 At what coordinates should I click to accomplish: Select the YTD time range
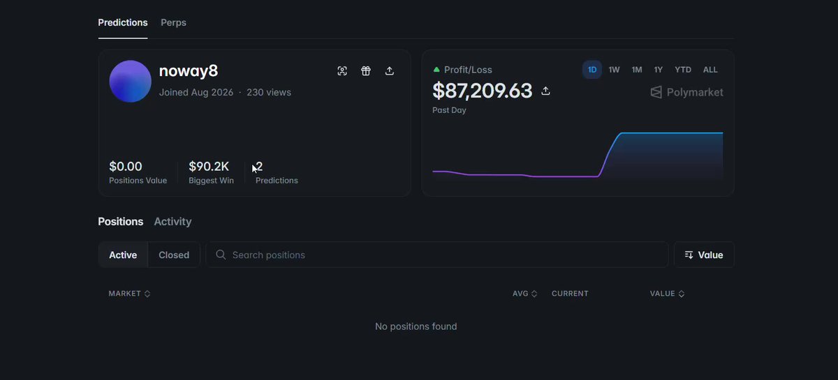(683, 70)
